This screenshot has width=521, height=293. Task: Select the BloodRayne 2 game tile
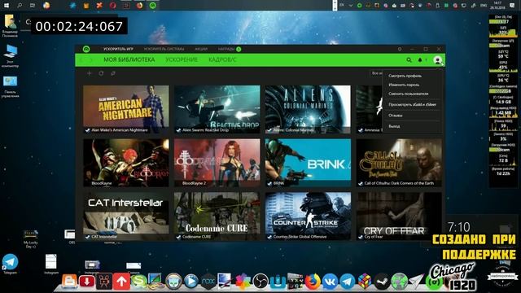tap(217, 163)
